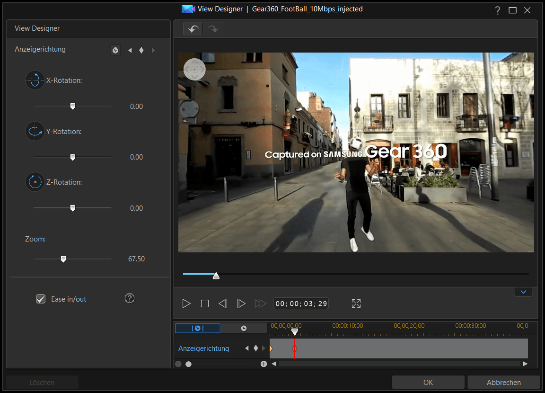
Task: Click the preview seek bar handle
Action: pyautogui.click(x=216, y=276)
